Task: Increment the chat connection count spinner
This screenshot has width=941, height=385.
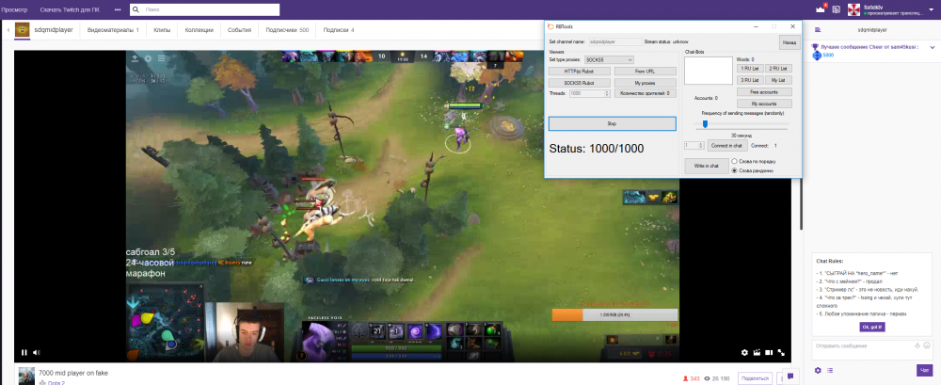Action: 700,143
